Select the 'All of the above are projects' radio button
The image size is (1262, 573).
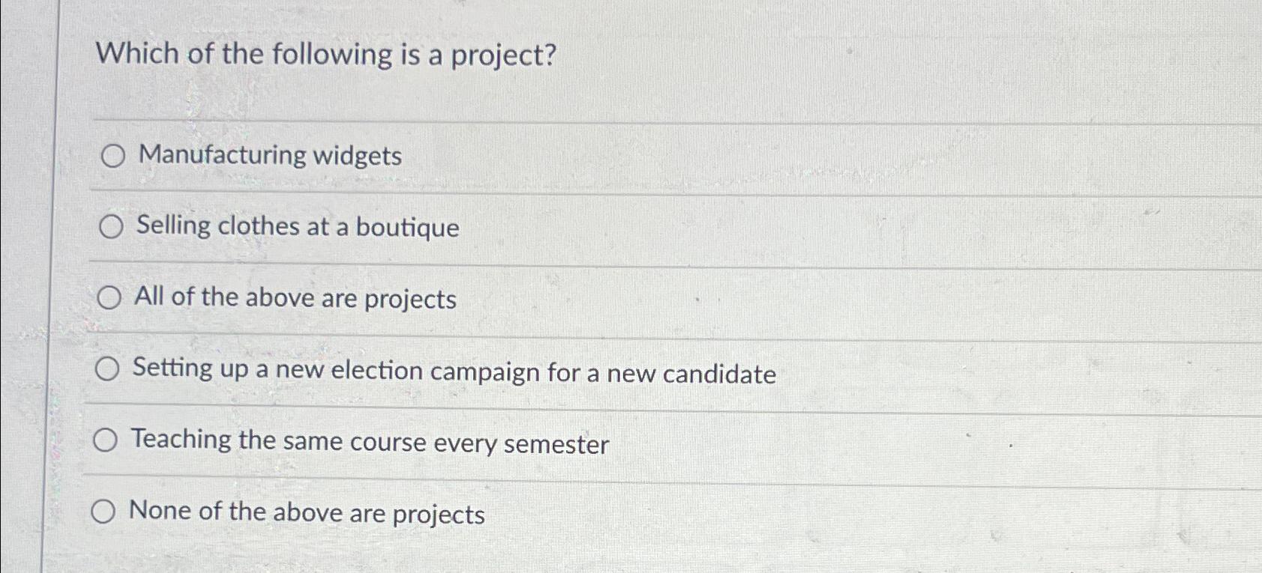pos(109,298)
